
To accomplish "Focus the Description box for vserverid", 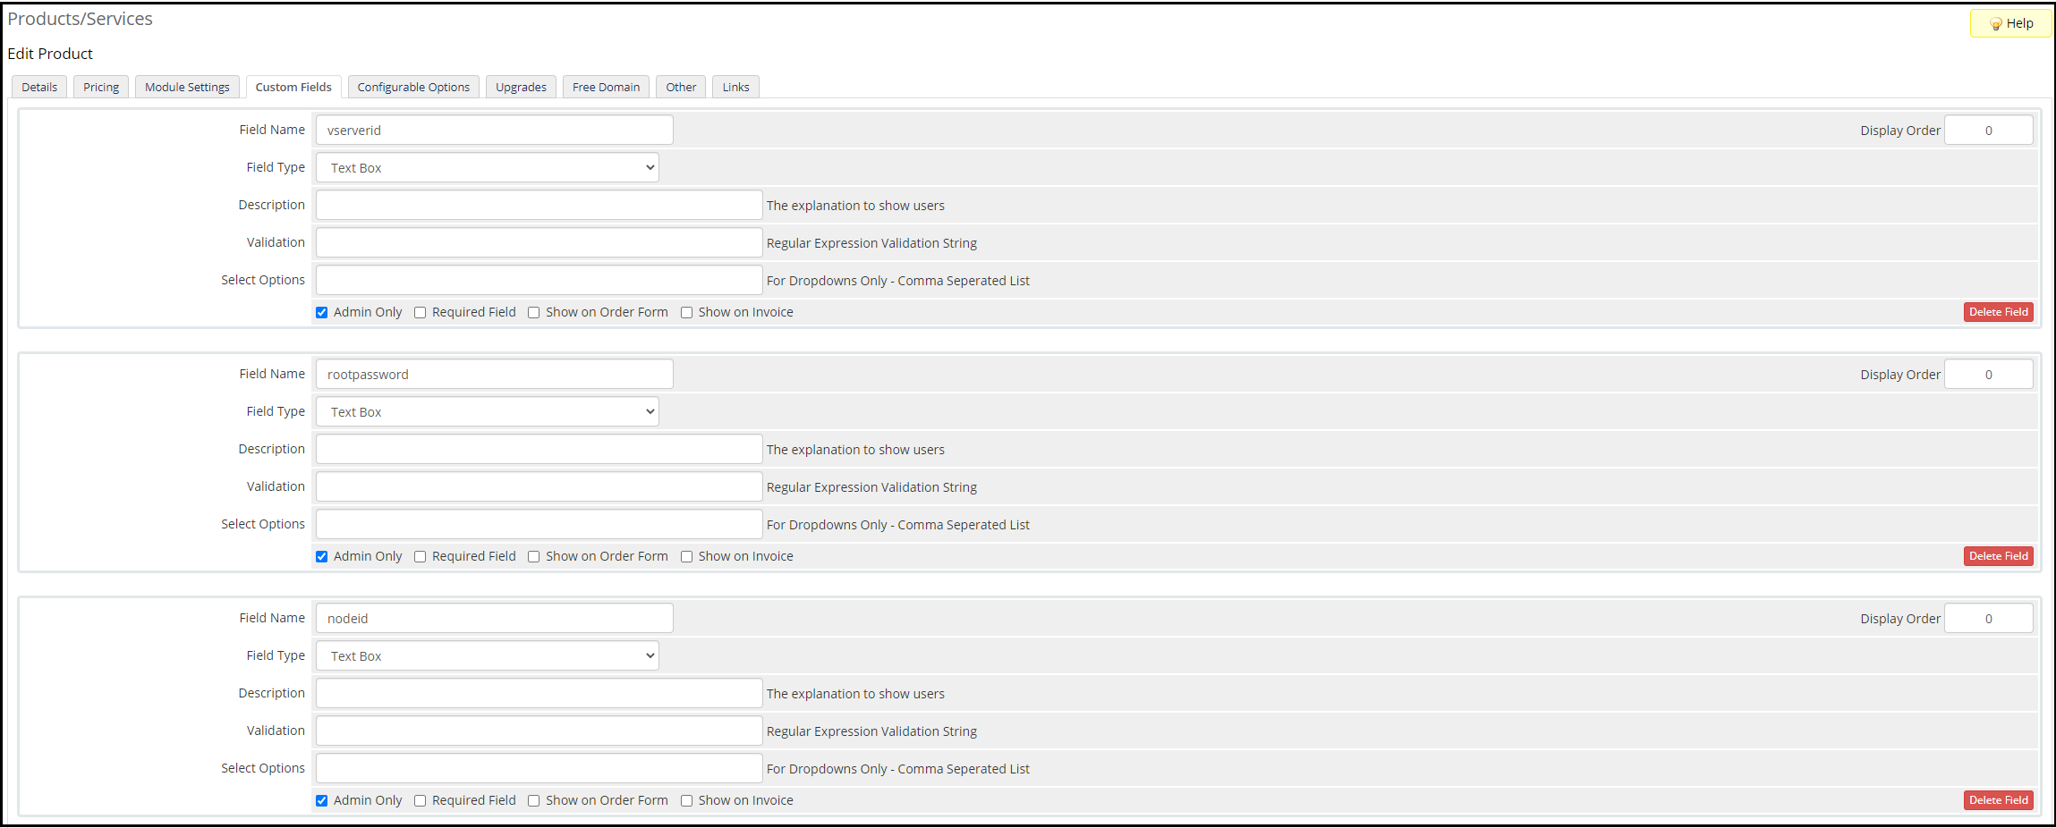I will pos(539,206).
